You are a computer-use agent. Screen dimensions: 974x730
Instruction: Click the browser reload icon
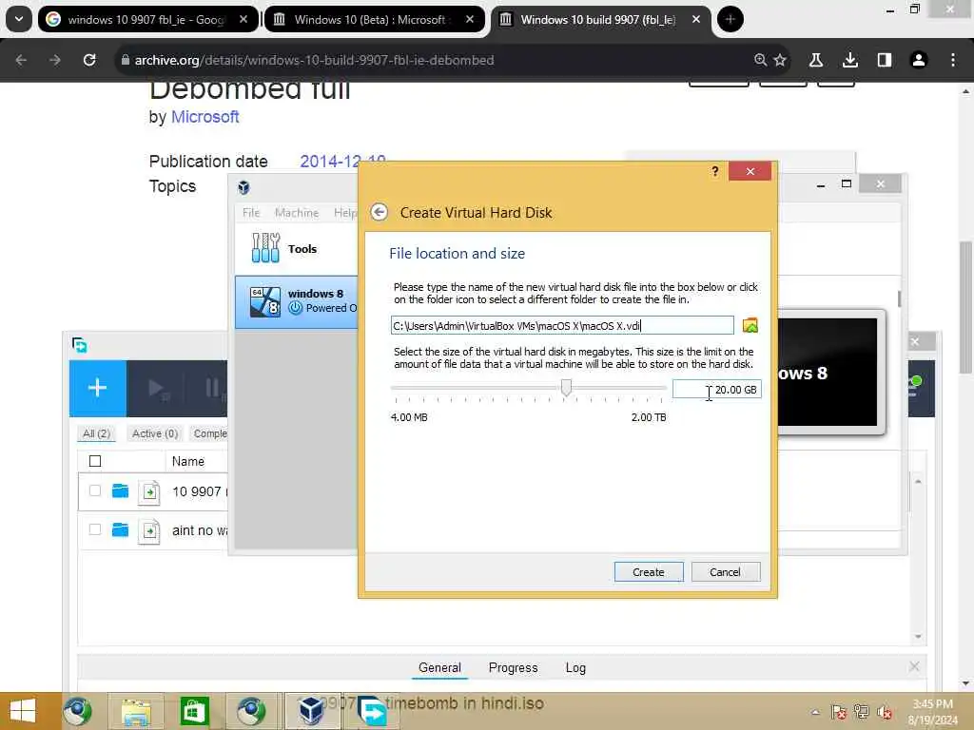[89, 60]
